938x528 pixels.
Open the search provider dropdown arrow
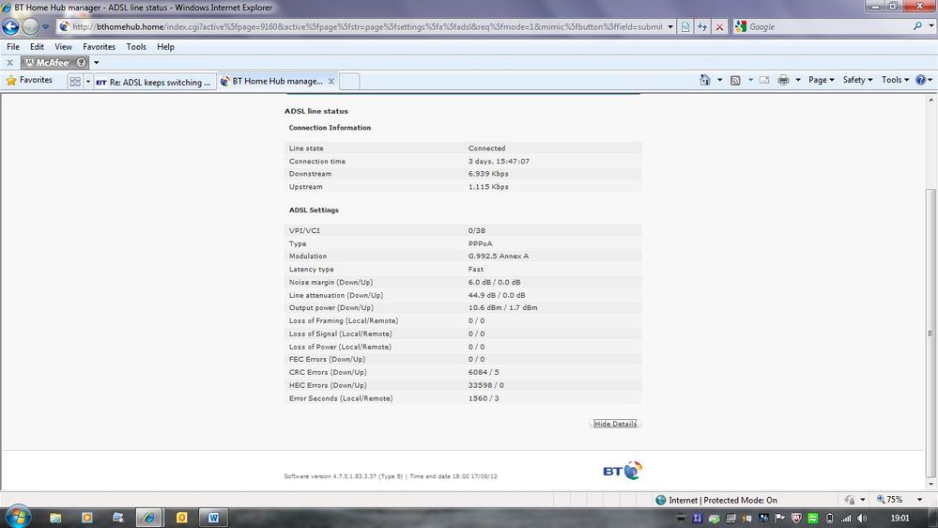pos(930,26)
